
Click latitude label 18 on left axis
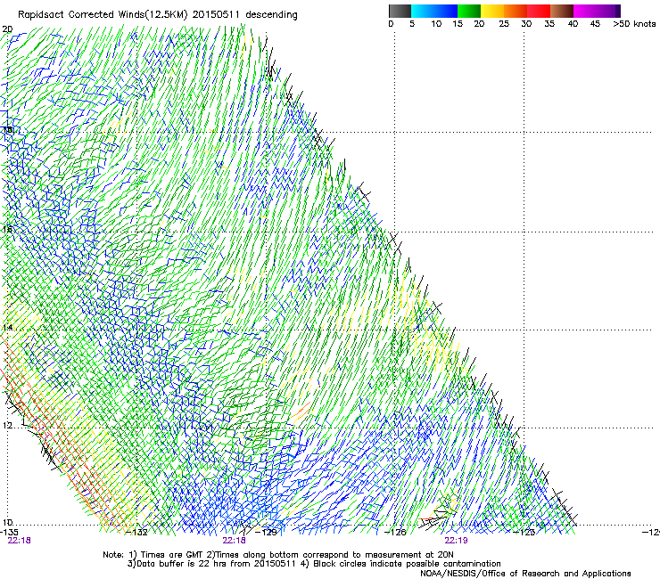coord(7,129)
